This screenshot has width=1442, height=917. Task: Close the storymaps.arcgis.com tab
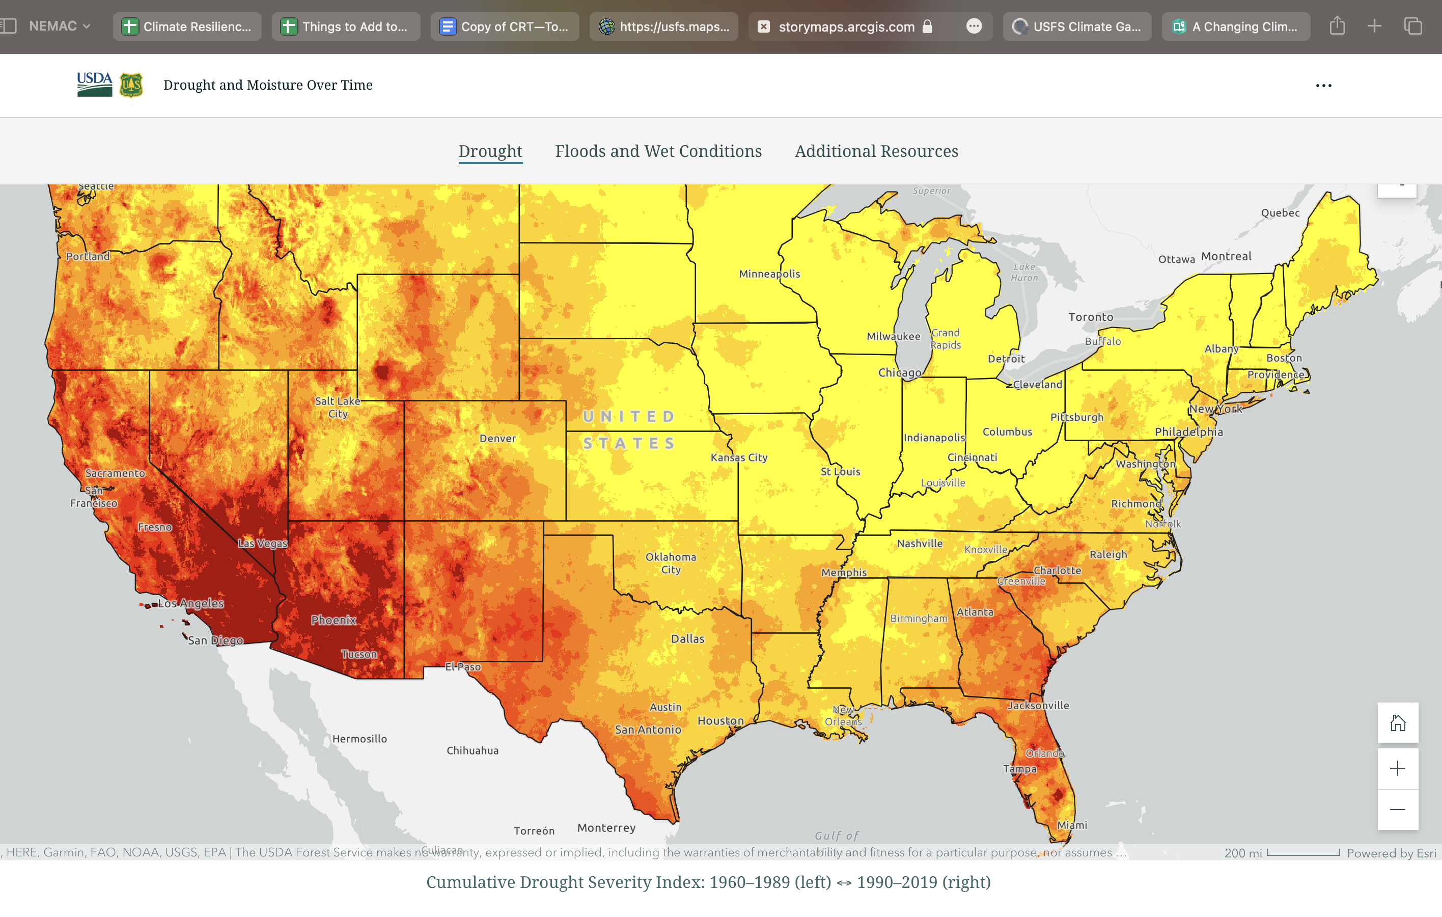[x=764, y=26]
